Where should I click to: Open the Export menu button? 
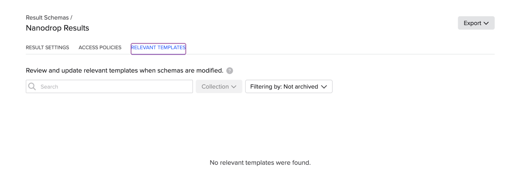pyautogui.click(x=476, y=23)
